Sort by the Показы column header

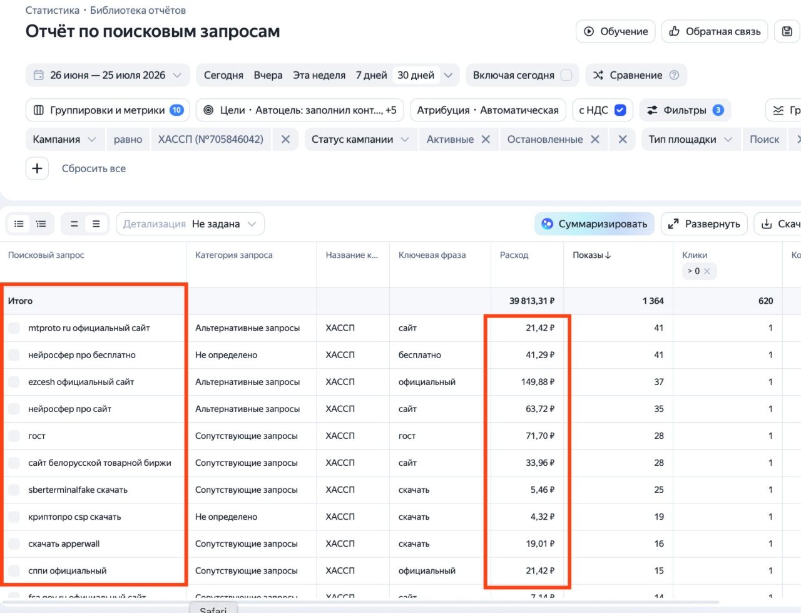click(592, 255)
